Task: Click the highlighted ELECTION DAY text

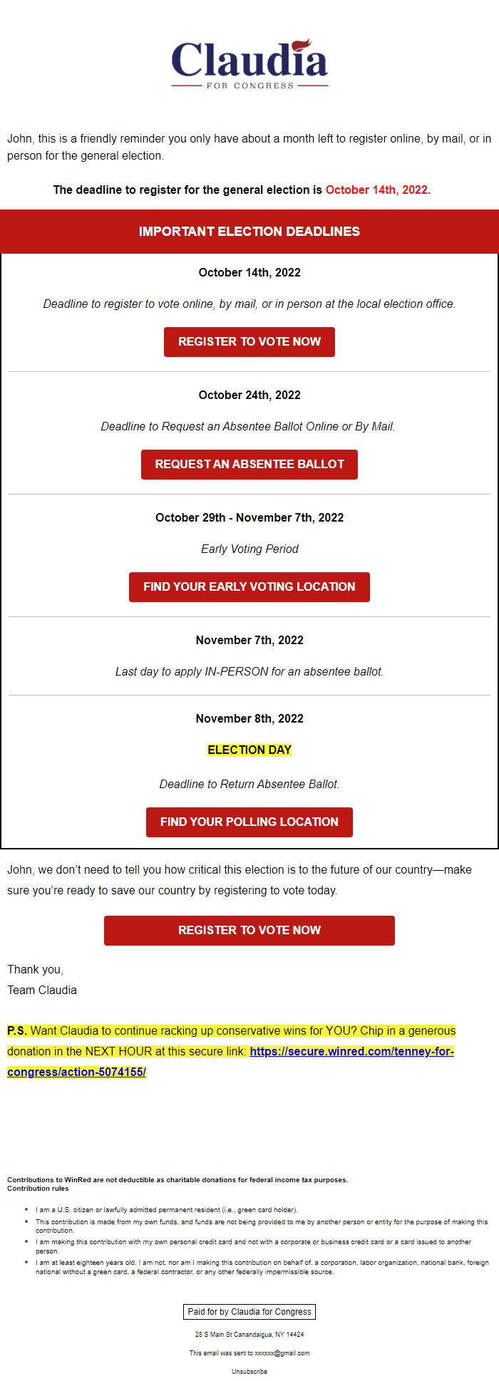Action: tap(249, 750)
